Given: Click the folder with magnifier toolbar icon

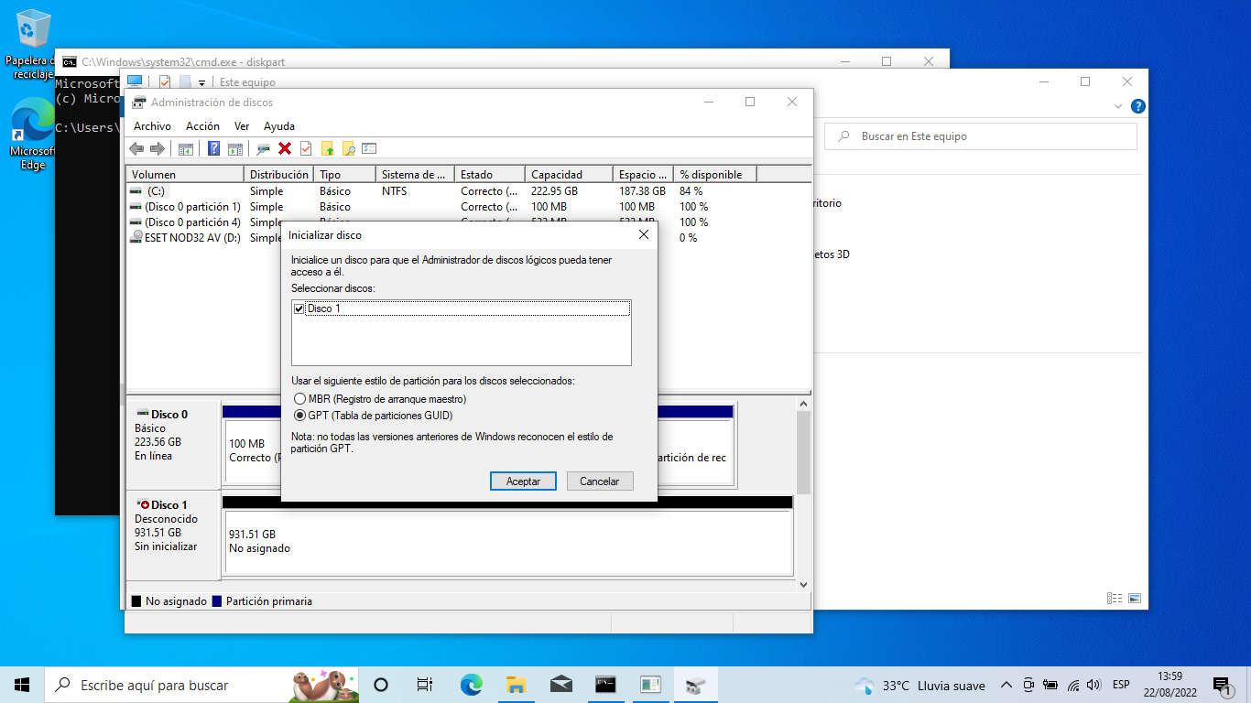Looking at the screenshot, I should point(348,148).
